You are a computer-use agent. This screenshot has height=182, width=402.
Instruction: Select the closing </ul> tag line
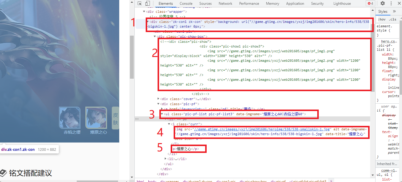(169, 164)
